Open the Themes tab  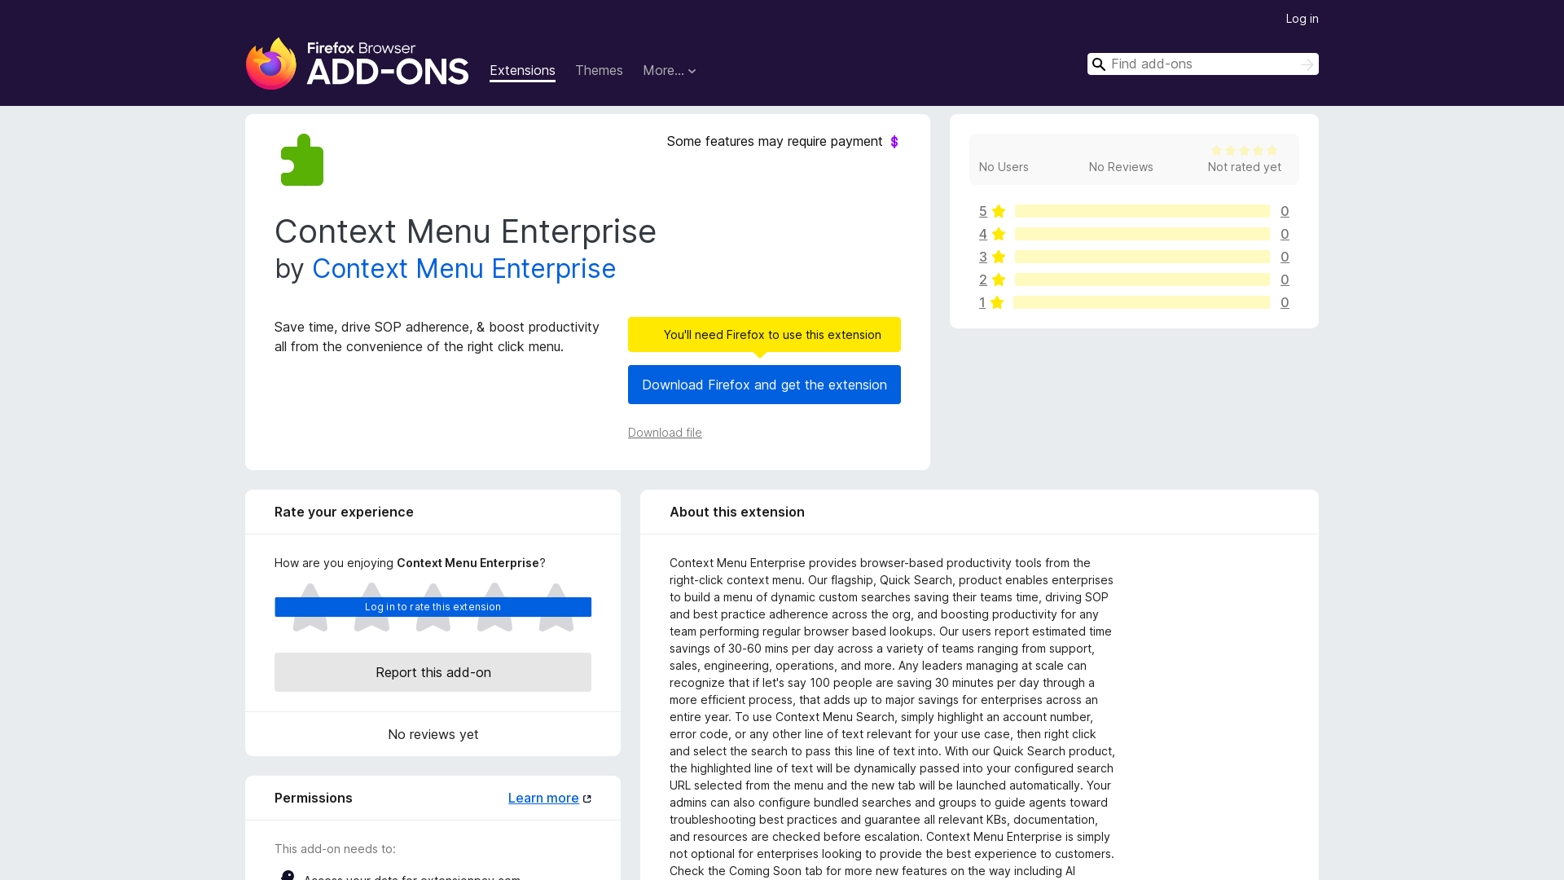(599, 71)
